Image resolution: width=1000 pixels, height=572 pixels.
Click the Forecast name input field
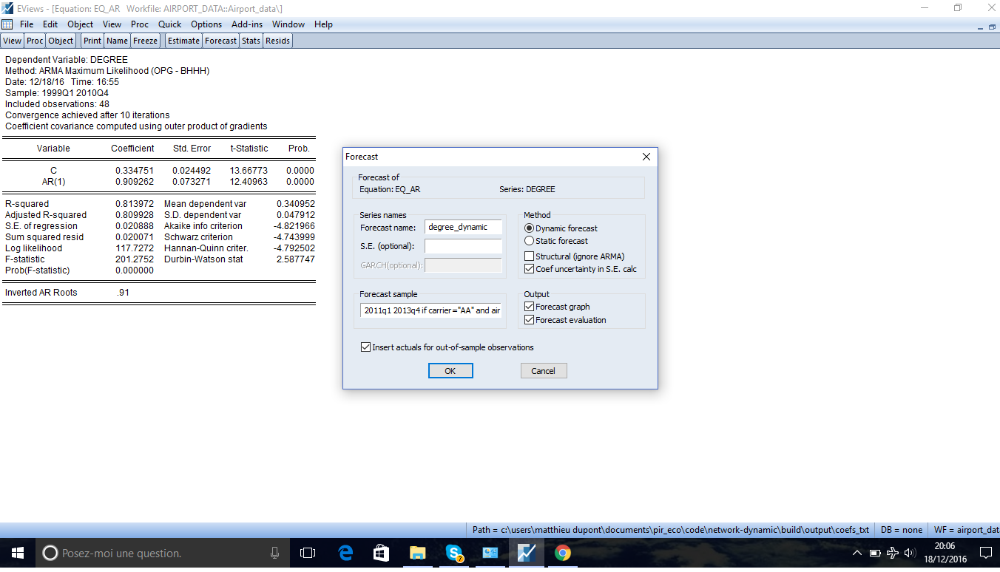click(x=464, y=228)
